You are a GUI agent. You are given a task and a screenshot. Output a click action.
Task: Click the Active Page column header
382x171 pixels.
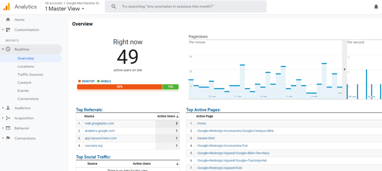[x=205, y=117]
